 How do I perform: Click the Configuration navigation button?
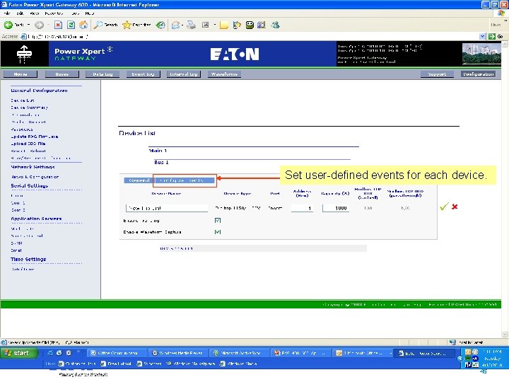coord(479,74)
